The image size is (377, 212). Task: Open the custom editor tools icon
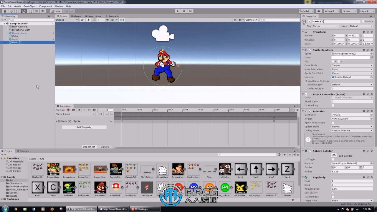(43, 11)
